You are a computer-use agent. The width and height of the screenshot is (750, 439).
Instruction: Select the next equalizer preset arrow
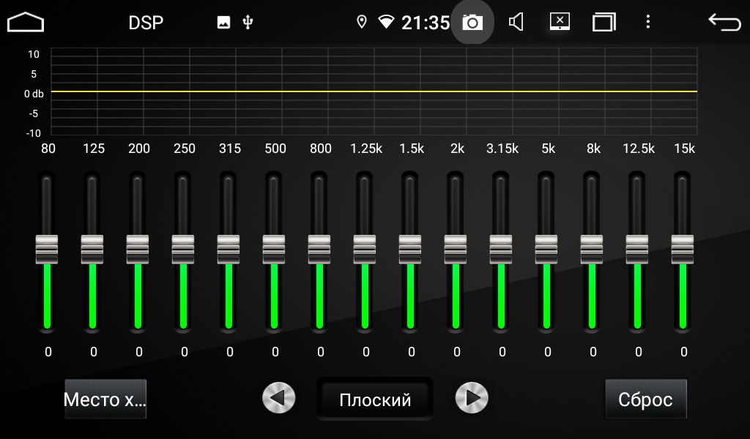pos(472,399)
